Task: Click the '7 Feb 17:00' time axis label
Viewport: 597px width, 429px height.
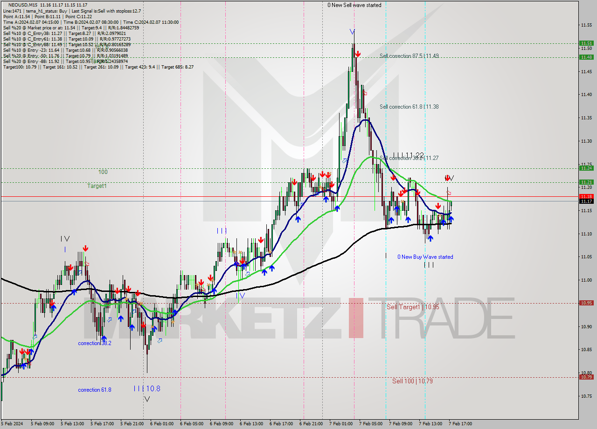Action: pos(460,424)
